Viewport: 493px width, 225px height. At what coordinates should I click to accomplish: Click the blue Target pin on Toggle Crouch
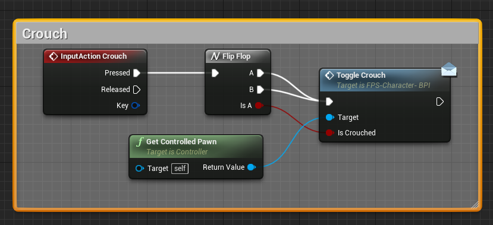point(330,118)
